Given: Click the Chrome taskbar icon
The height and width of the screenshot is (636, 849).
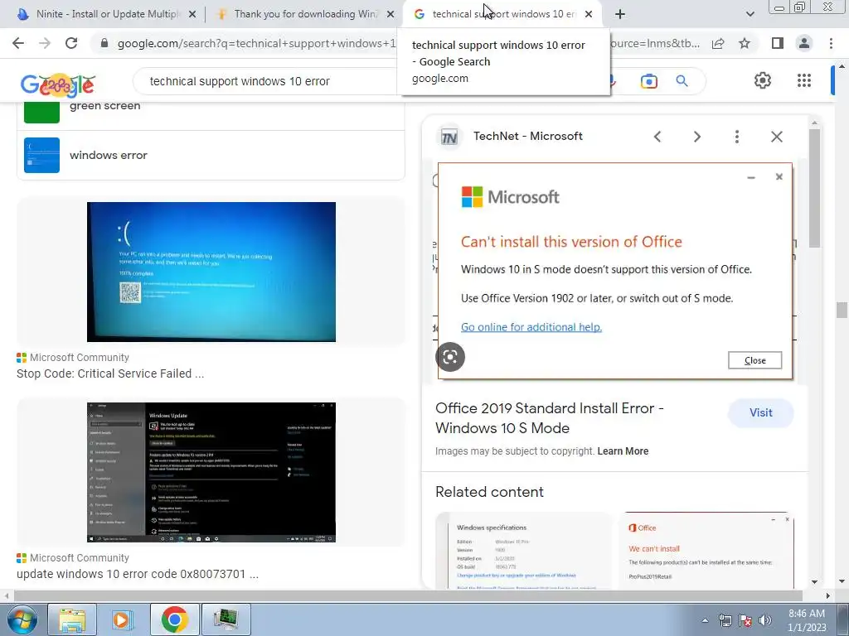Looking at the screenshot, I should (x=174, y=619).
